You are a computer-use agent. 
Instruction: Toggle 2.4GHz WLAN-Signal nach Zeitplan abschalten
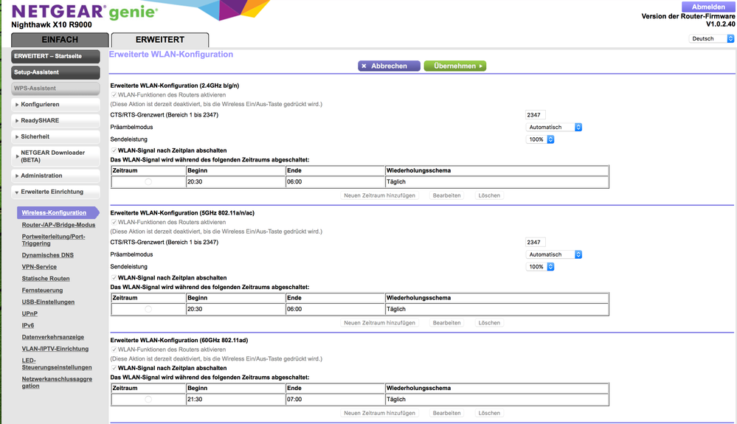tap(114, 150)
